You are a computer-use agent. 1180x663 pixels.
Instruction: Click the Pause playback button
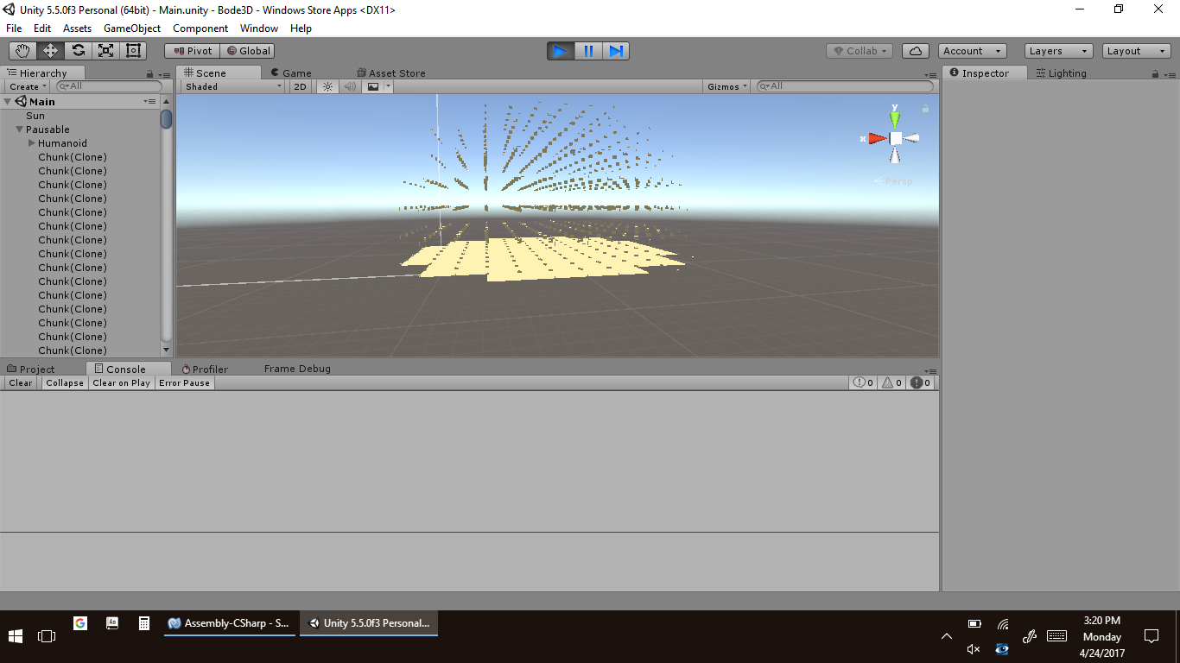(x=588, y=51)
